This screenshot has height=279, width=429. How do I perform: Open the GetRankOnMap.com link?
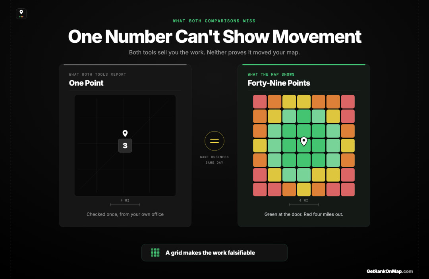coord(390,271)
